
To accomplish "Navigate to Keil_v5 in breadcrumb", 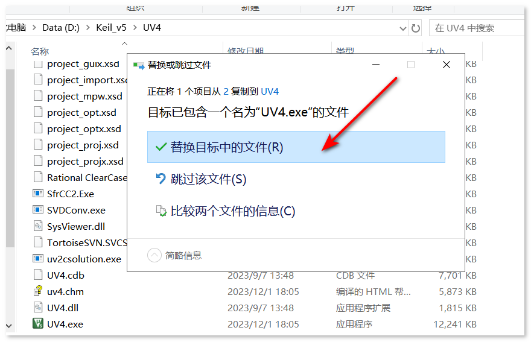I will click(x=111, y=28).
